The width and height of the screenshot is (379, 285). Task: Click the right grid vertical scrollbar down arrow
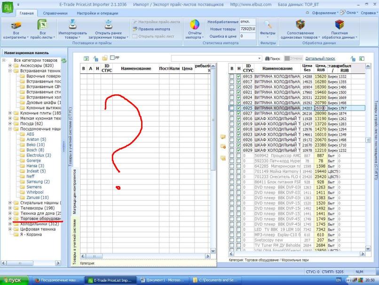coord(368,248)
